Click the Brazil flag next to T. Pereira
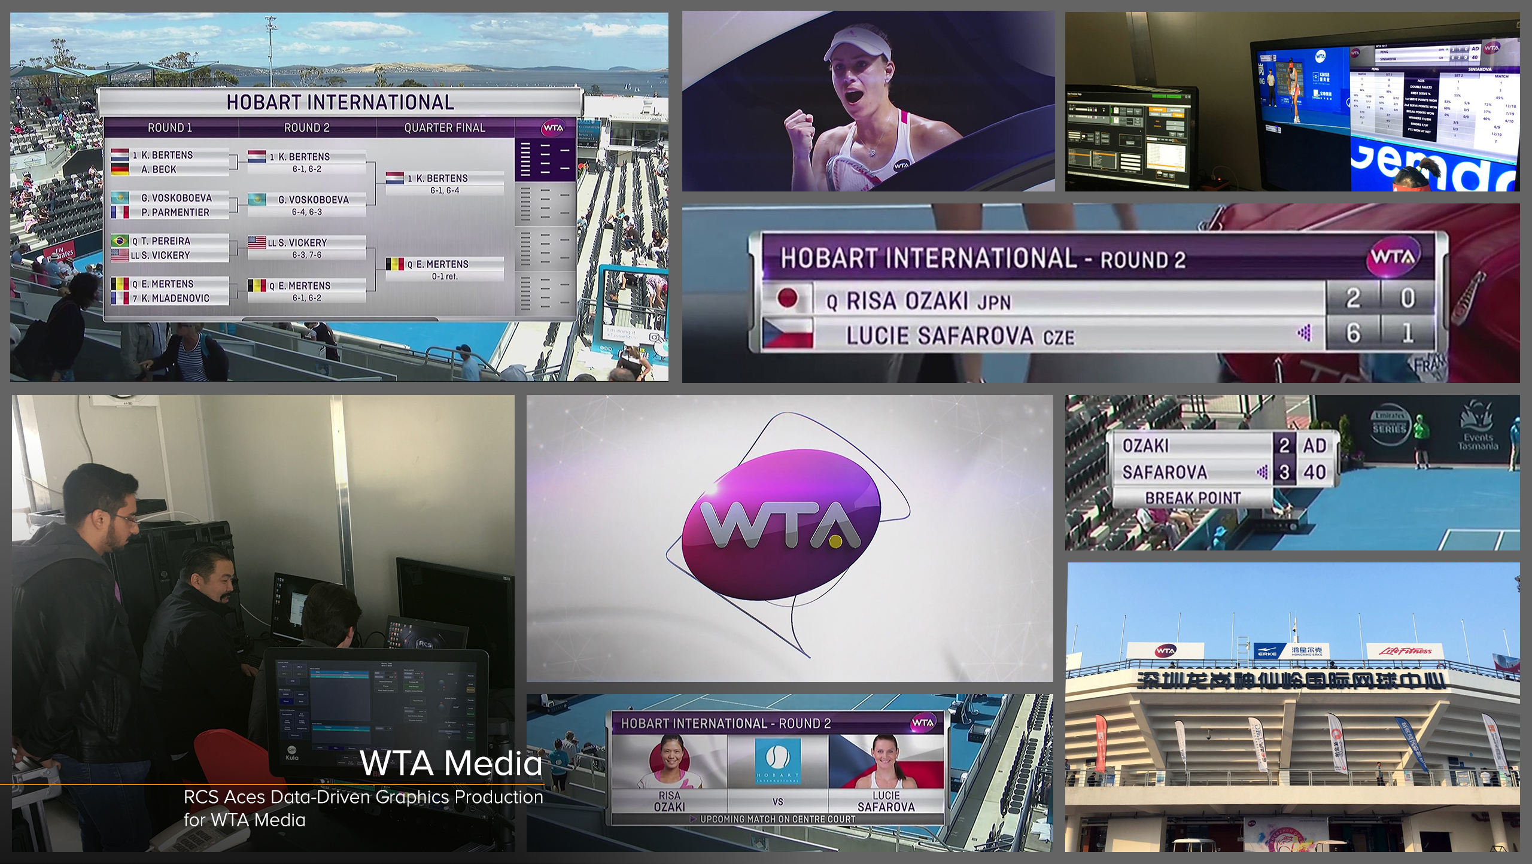Screen dimensions: 1532x864 tap(120, 241)
